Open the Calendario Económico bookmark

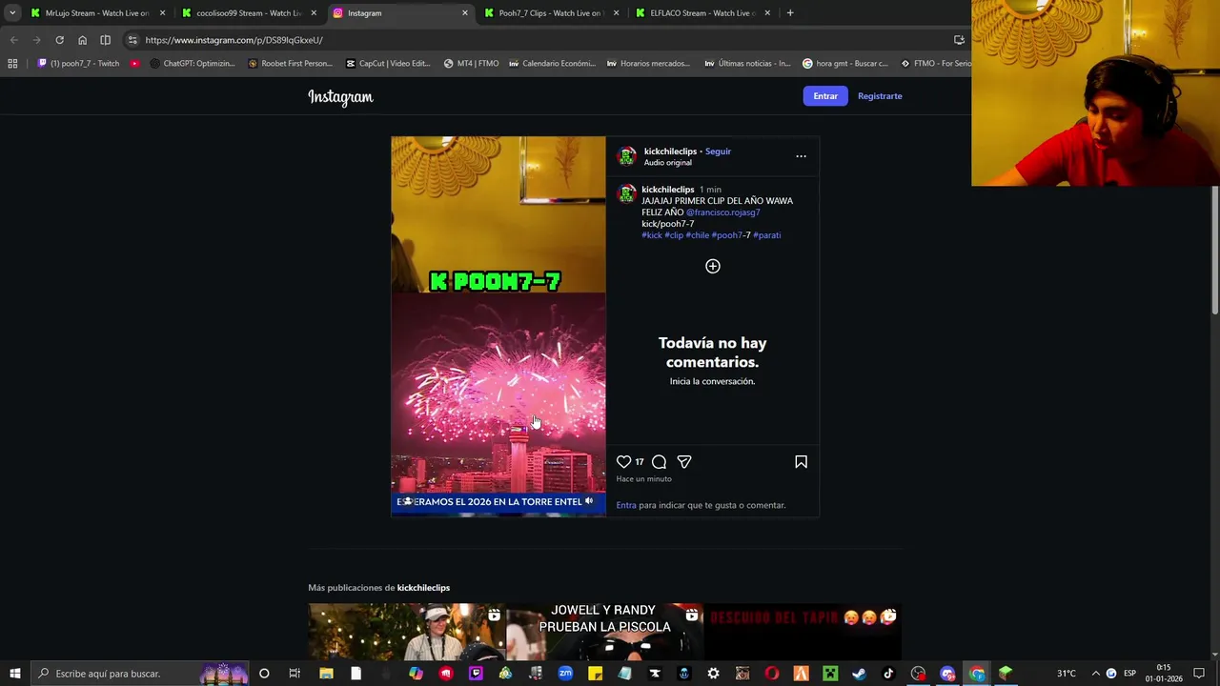[x=553, y=64]
